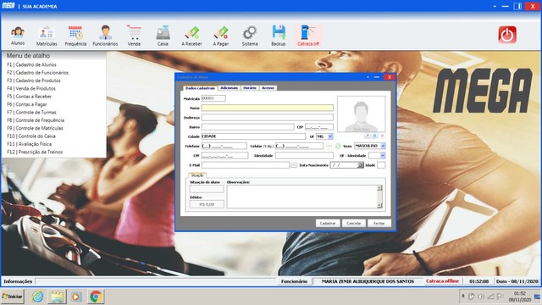Expand the Sexo dropdown showing MASCULINO

point(383,146)
